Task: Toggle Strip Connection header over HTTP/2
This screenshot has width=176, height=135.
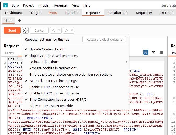Action: 75,100
